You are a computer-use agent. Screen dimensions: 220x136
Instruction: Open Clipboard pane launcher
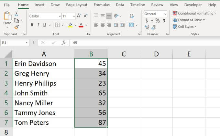[24, 34]
